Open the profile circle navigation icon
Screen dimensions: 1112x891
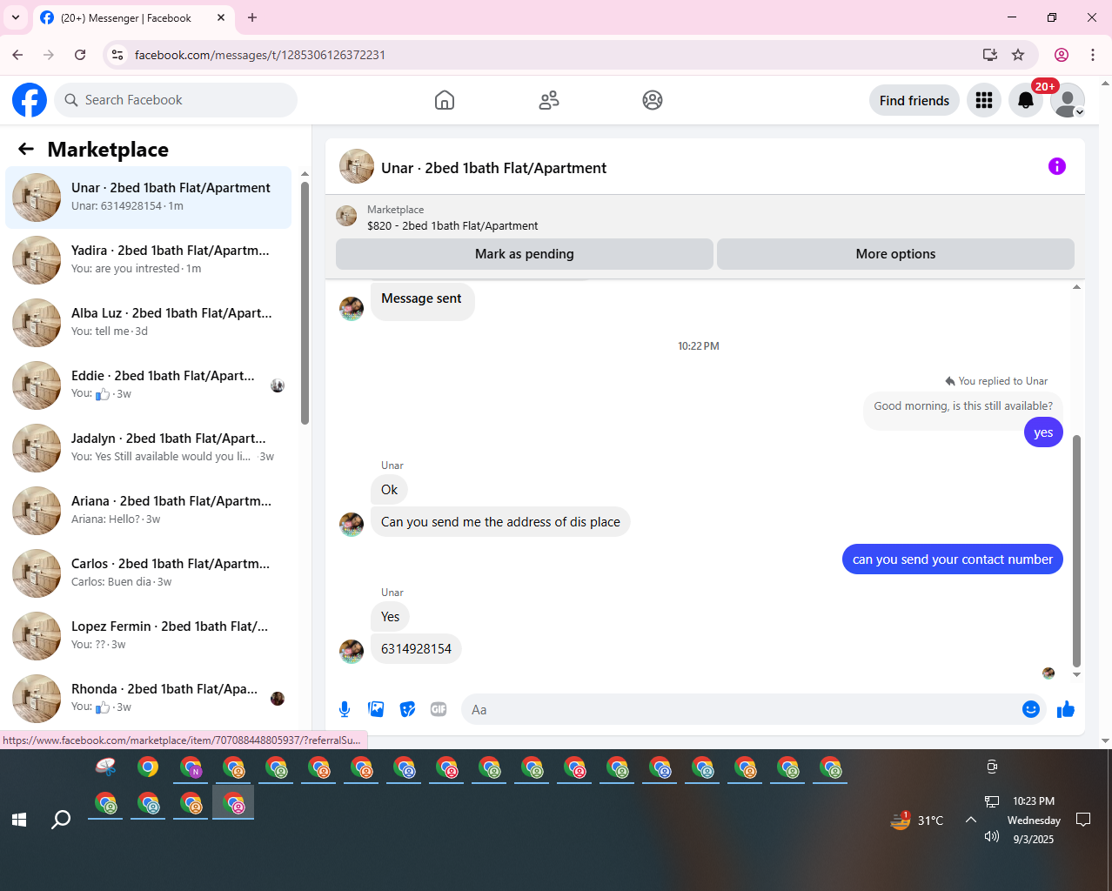point(653,100)
